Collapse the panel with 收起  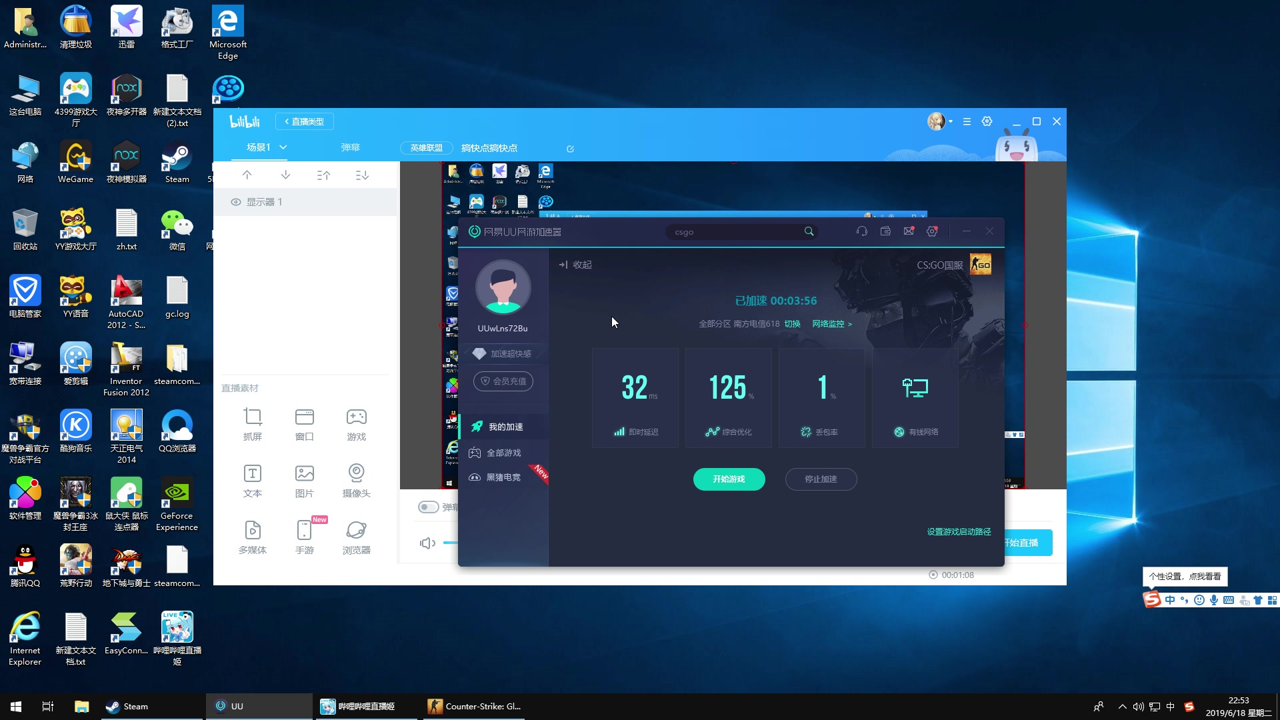pyautogui.click(x=575, y=265)
